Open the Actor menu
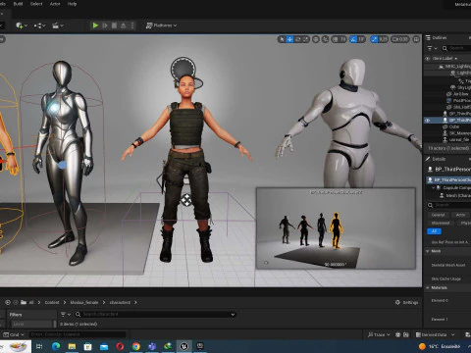Viewport: 471px width, 353px height. [55, 4]
